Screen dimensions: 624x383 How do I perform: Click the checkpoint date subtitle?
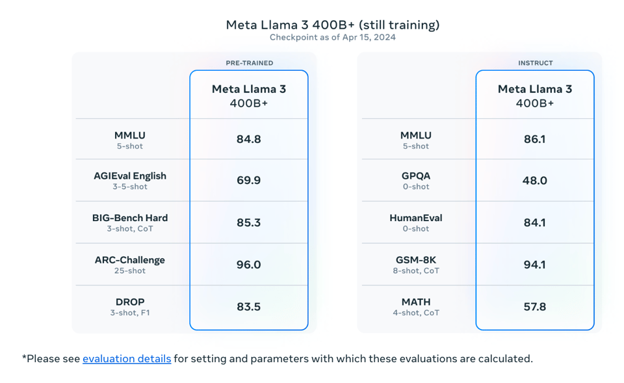[333, 38]
